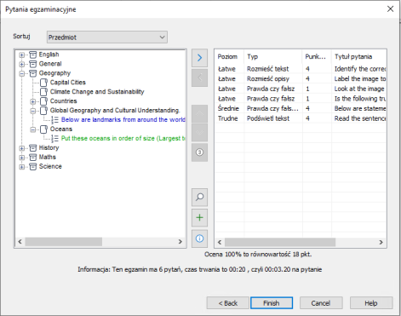401x316 pixels.
Task: Click the Oceans topic page icon
Action: point(43,129)
